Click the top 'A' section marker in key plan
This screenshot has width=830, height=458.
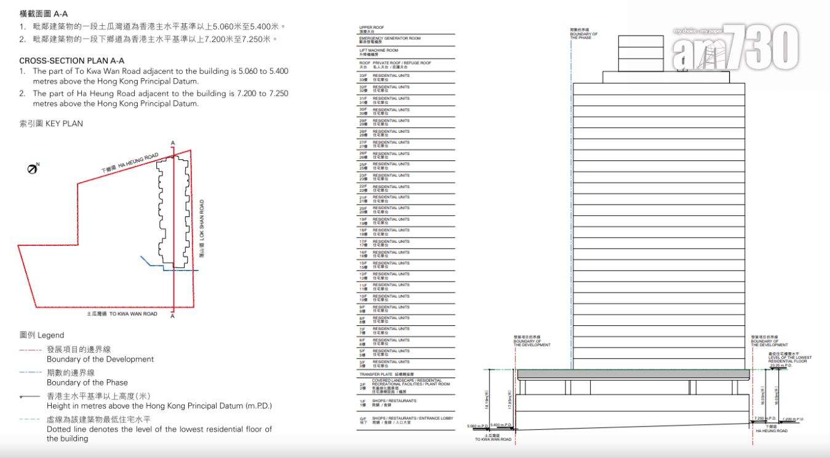(173, 143)
